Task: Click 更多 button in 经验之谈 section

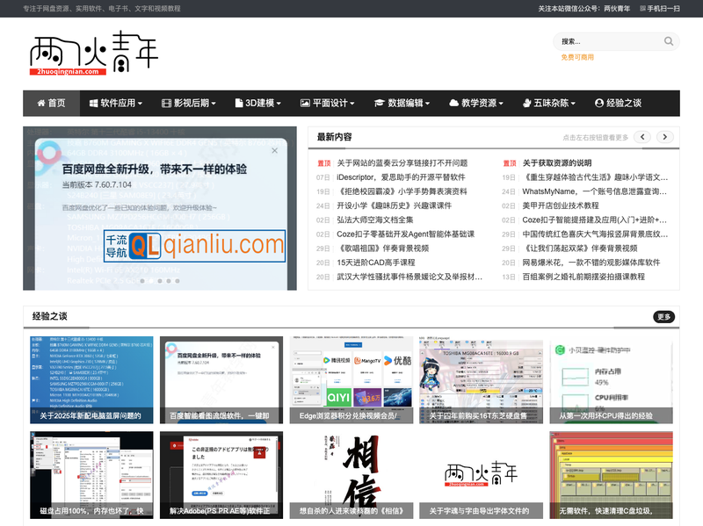Action: click(664, 317)
